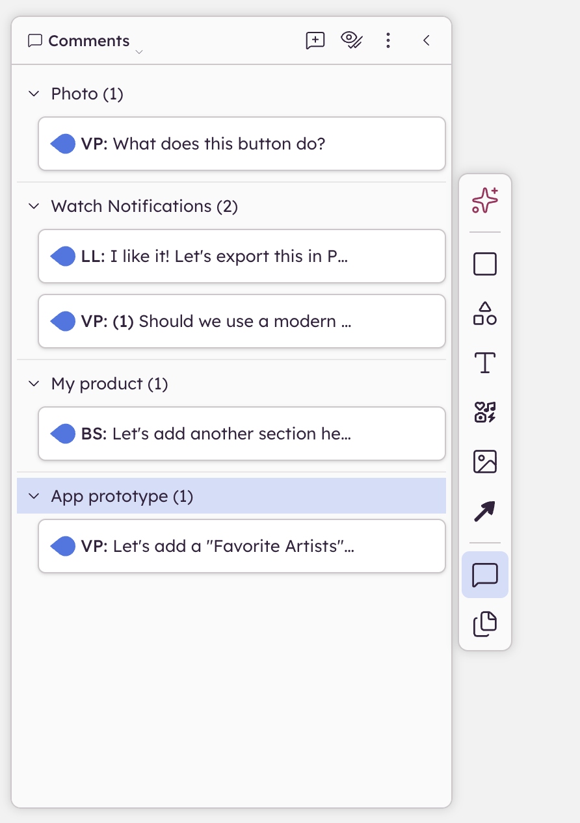This screenshot has width=580, height=823.
Task: Open the icons and media library tool
Action: (x=485, y=412)
